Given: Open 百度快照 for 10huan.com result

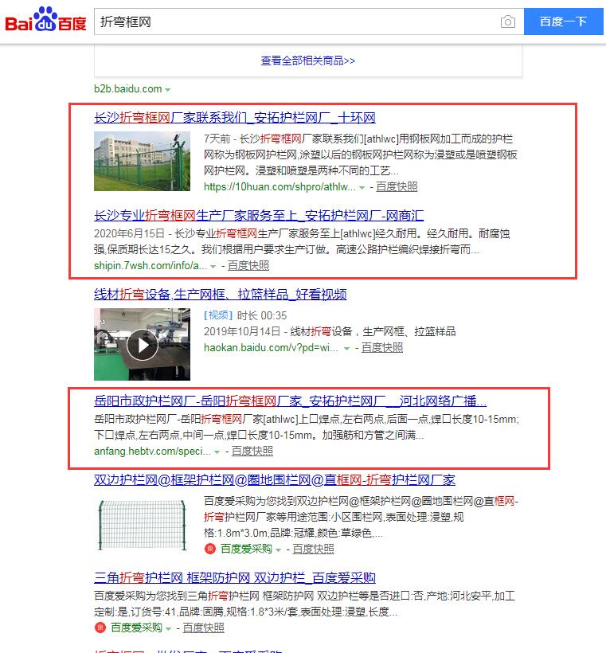Looking at the screenshot, I should 397,186.
